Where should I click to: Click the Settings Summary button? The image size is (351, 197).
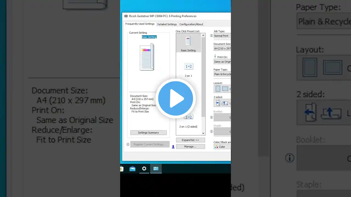click(x=148, y=133)
